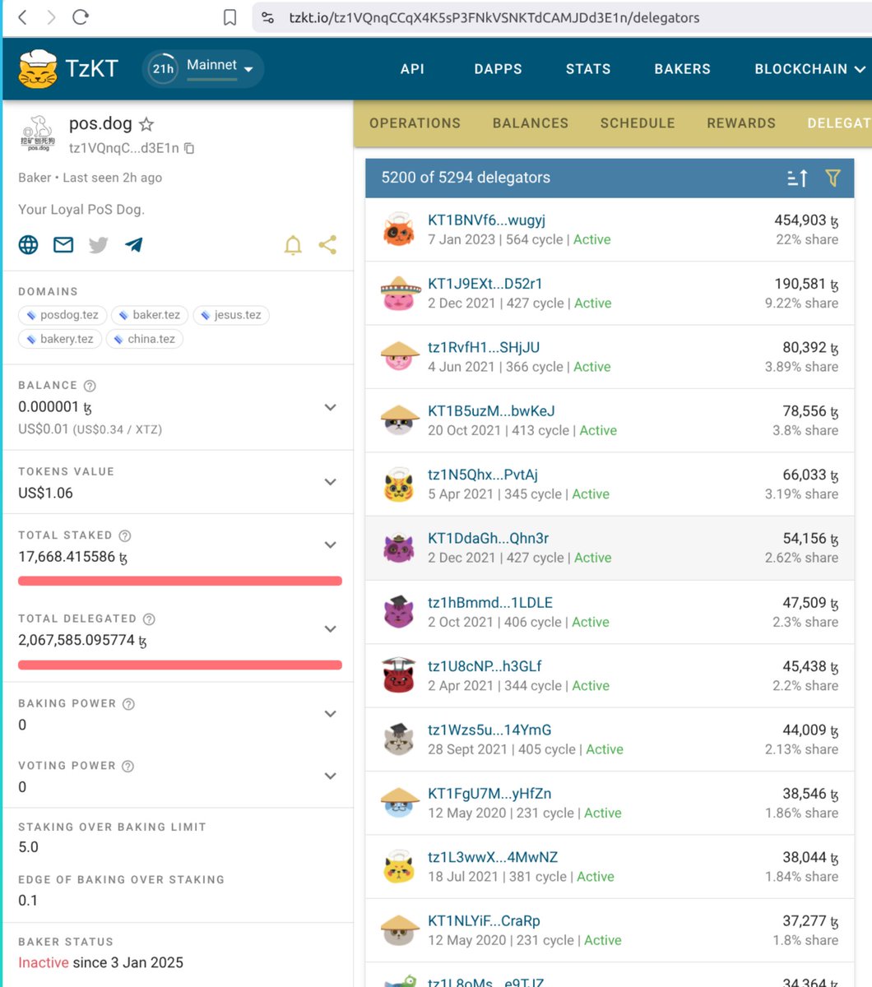
Task: Click the browser address bar URL
Action: pyautogui.click(x=494, y=17)
